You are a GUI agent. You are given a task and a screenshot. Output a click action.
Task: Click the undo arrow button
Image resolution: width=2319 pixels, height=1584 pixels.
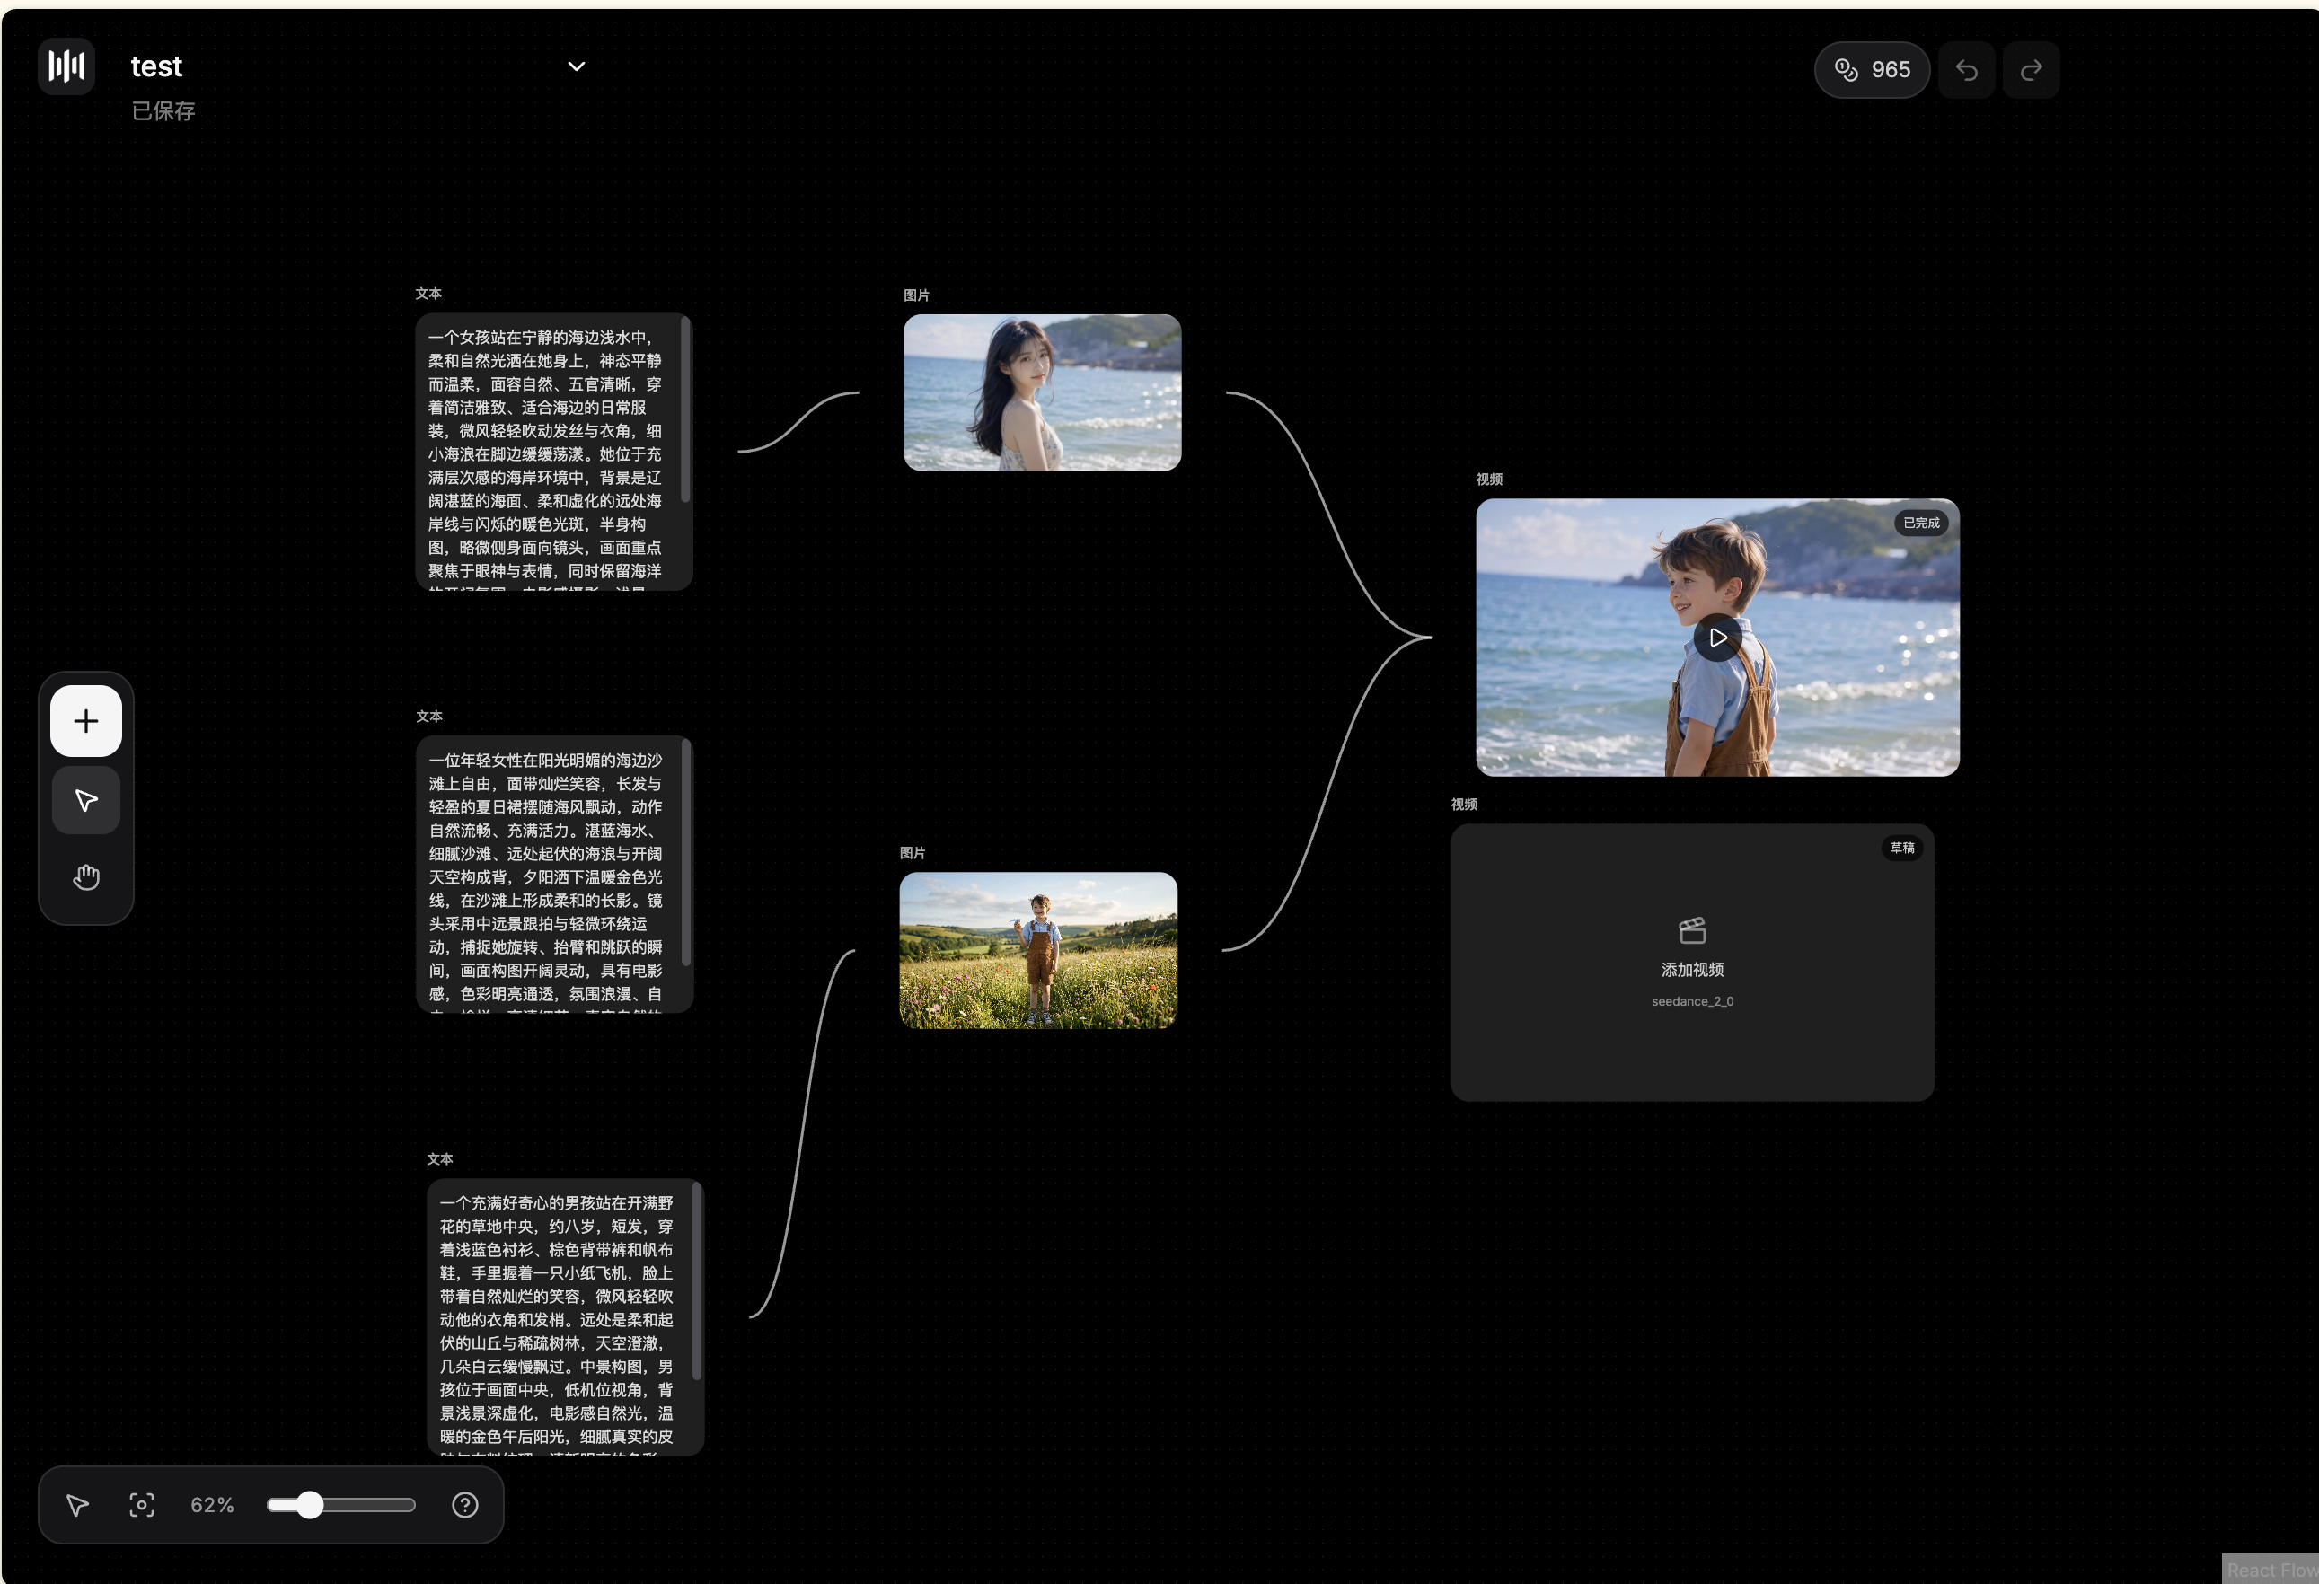point(1966,70)
